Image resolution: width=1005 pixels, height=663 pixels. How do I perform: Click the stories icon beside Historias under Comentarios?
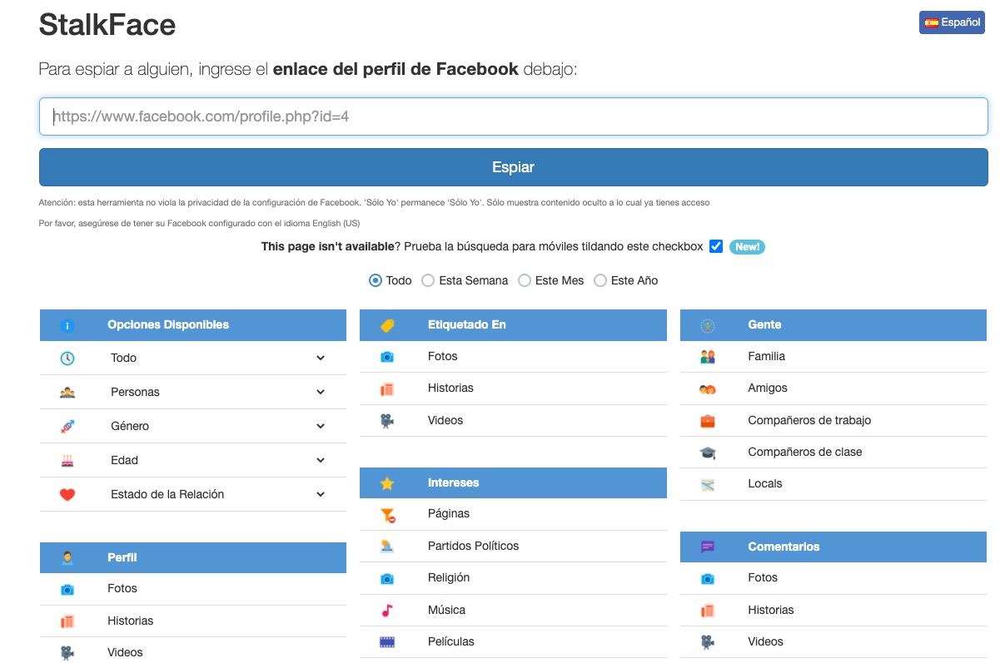pyautogui.click(x=708, y=611)
